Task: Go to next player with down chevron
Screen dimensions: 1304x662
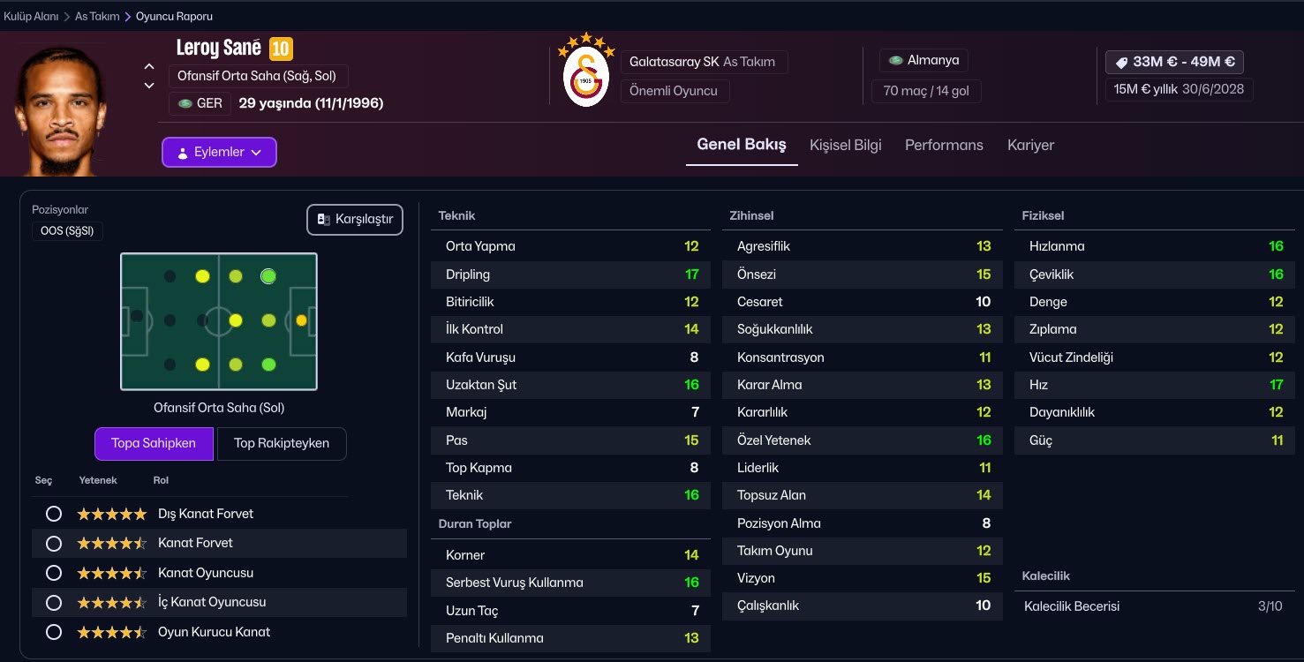Action: pos(149,86)
